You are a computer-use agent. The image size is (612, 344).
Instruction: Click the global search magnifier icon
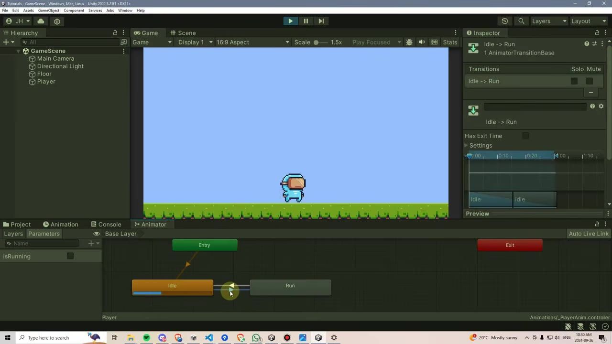pyautogui.click(x=522, y=21)
